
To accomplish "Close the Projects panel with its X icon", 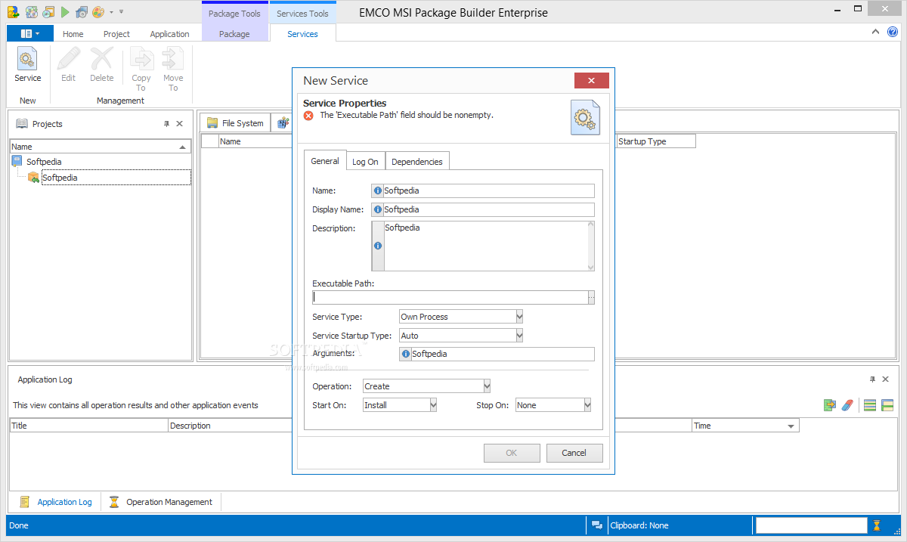I will click(x=180, y=124).
